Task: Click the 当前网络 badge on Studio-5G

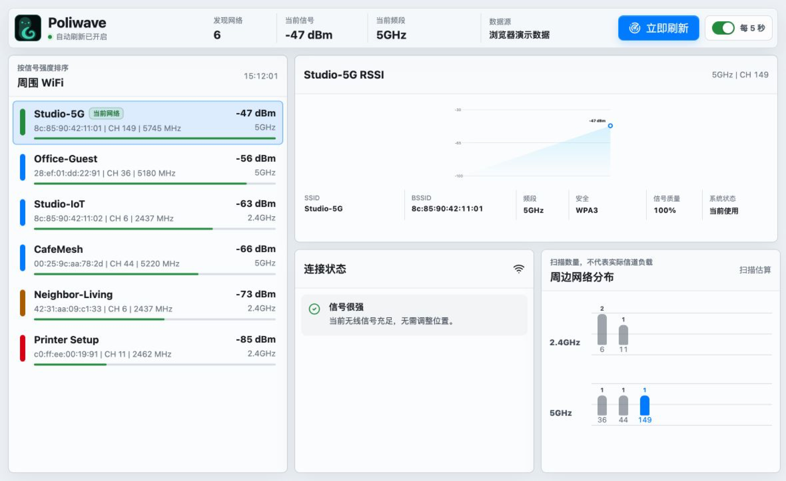Action: coord(106,114)
